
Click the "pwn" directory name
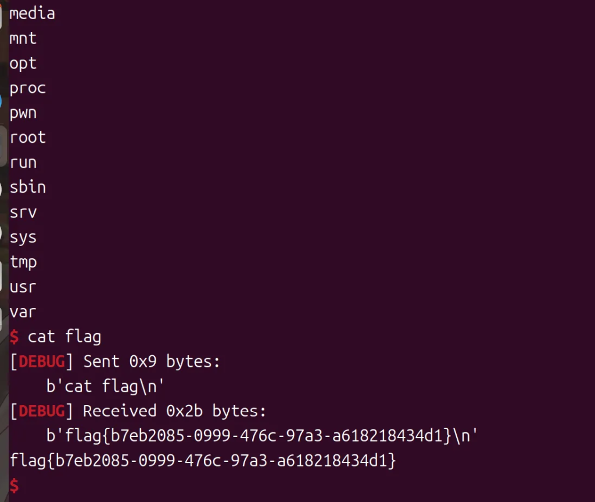[x=23, y=113]
